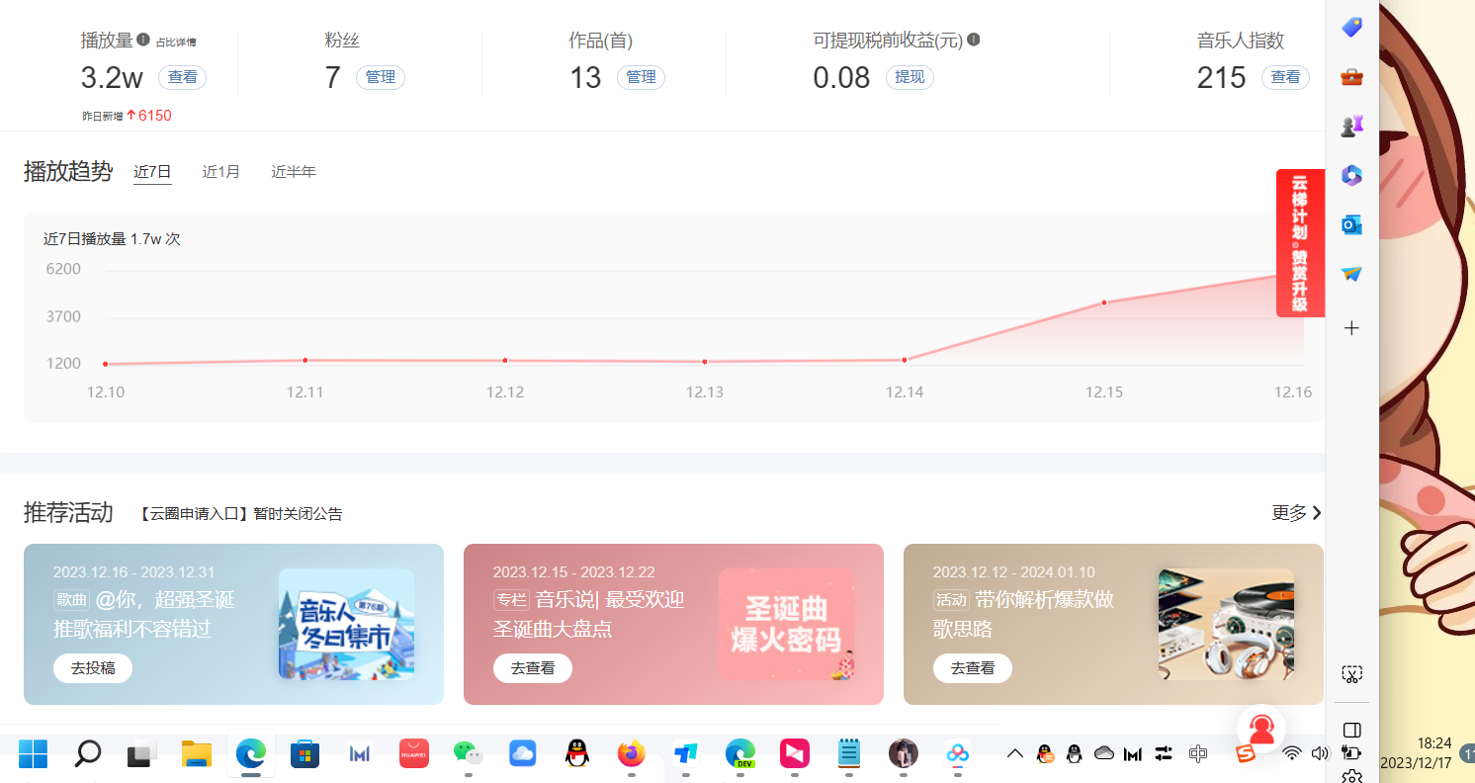This screenshot has height=783, width=1475.
Task: Open the screen capture tool in the sidebar
Action: pyautogui.click(x=1351, y=673)
